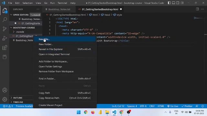Toggle primary side bar layout icon
This screenshot has width=207, height=116.
tap(169, 3)
